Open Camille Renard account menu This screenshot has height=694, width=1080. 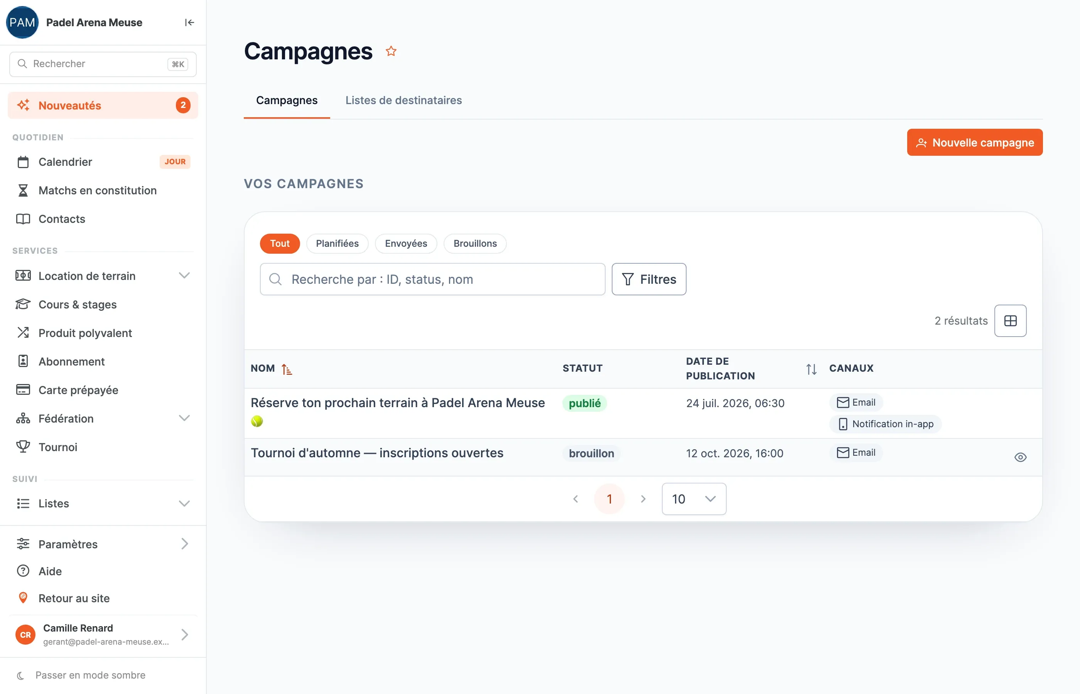tap(103, 635)
